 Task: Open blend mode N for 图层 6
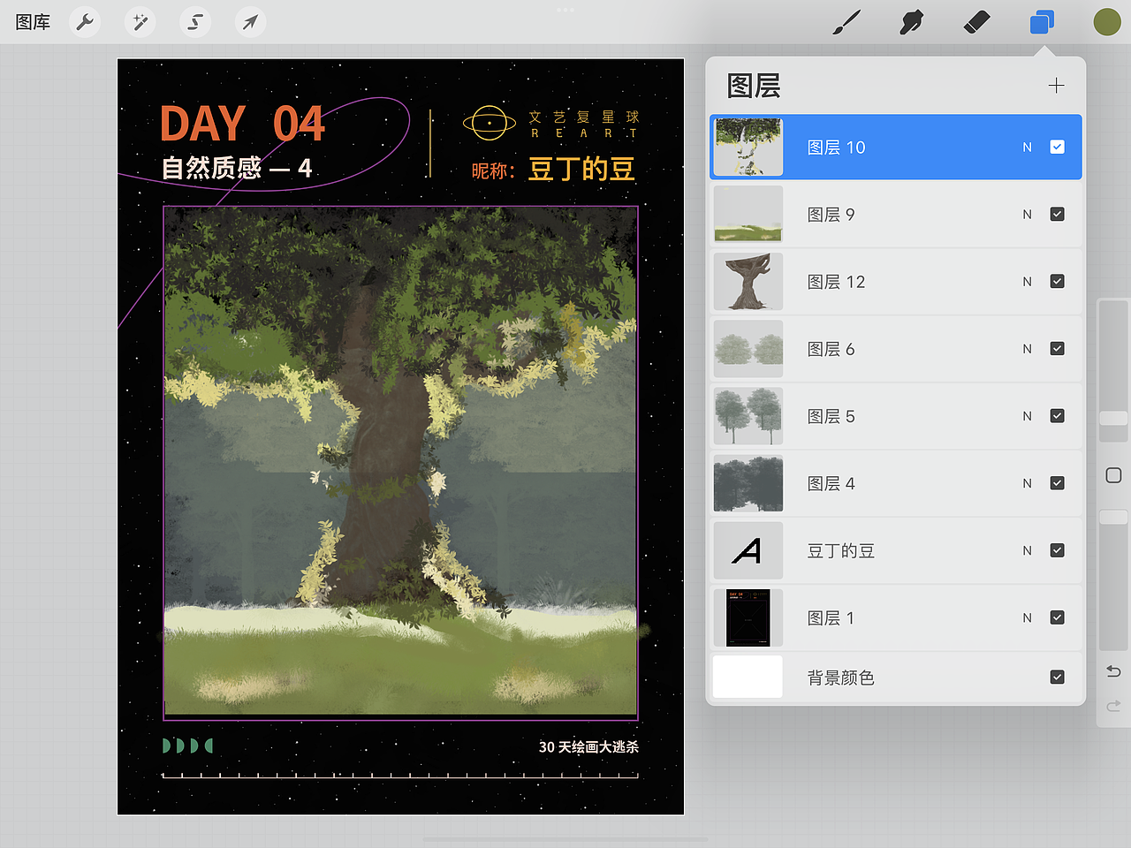(x=1027, y=349)
